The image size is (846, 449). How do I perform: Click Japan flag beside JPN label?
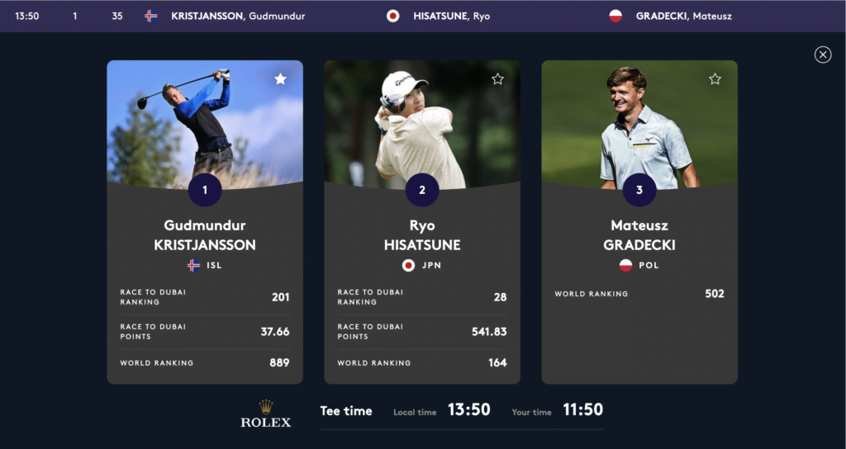[x=408, y=265]
